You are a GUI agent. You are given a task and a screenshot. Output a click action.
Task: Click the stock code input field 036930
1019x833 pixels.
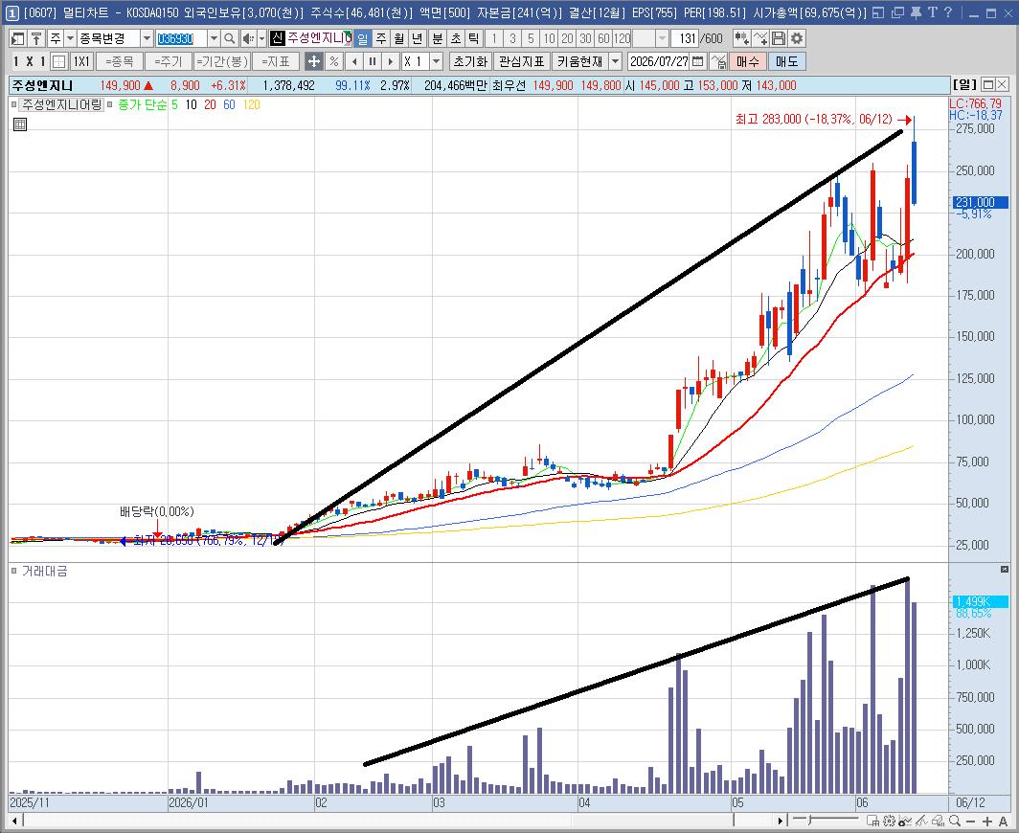[181, 39]
